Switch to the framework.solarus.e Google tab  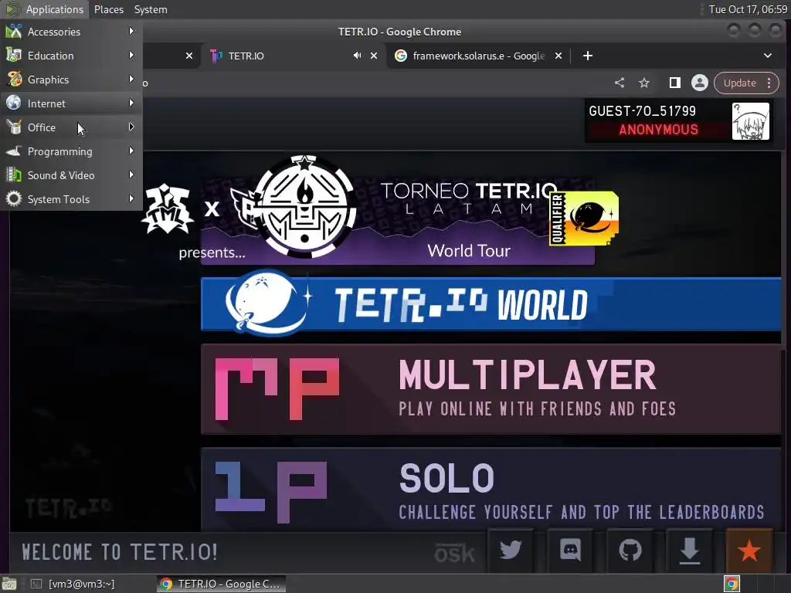click(478, 56)
